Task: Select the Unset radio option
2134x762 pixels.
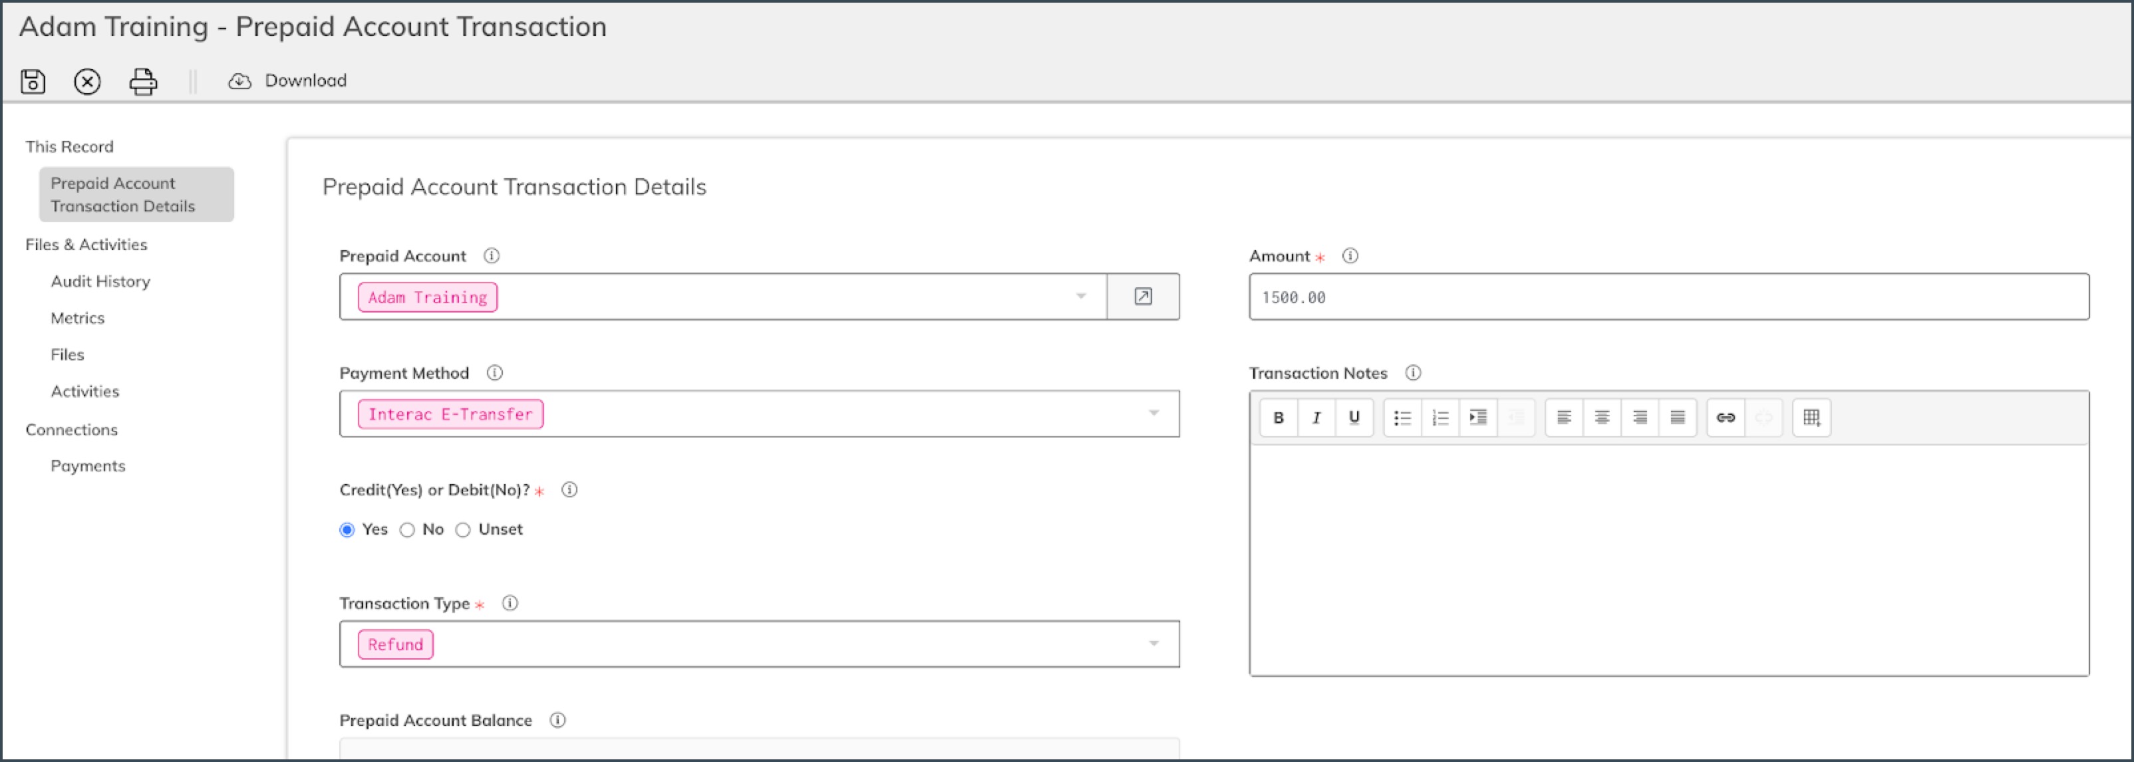Action: point(463,530)
